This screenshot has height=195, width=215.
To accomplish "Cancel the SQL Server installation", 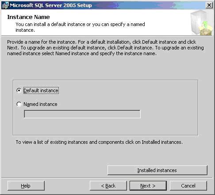I will click(x=188, y=186).
